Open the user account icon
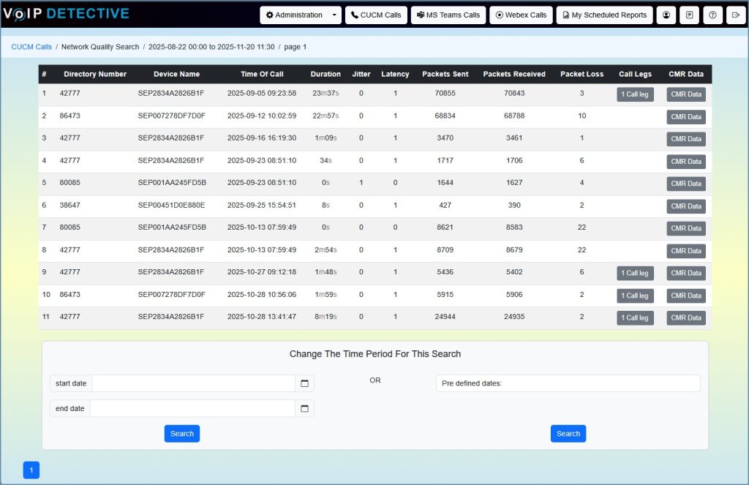Image resolution: width=749 pixels, height=485 pixels. tap(666, 15)
